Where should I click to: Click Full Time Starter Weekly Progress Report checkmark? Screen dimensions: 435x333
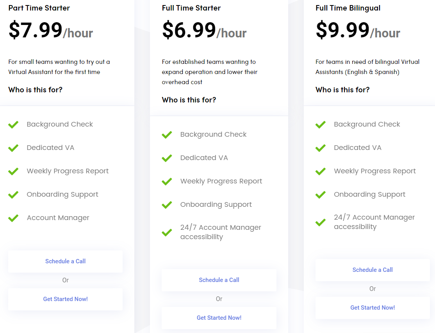[167, 181]
